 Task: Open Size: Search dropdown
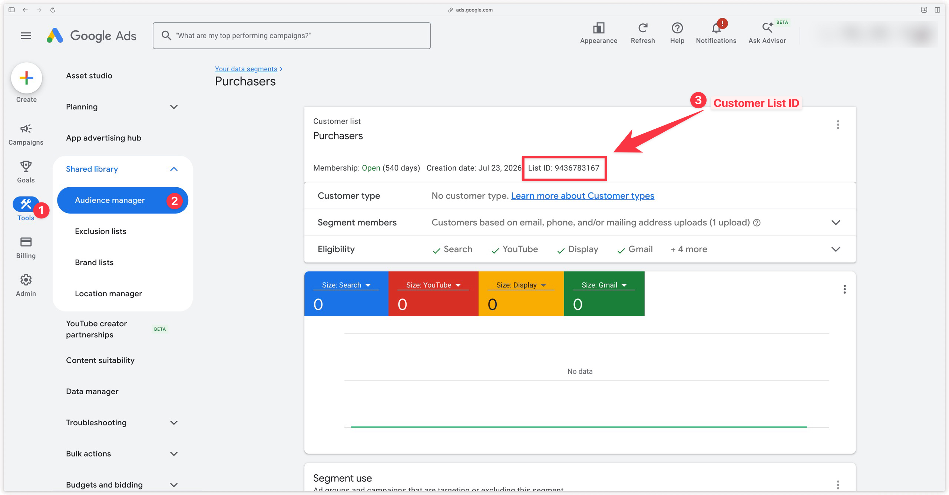(346, 285)
